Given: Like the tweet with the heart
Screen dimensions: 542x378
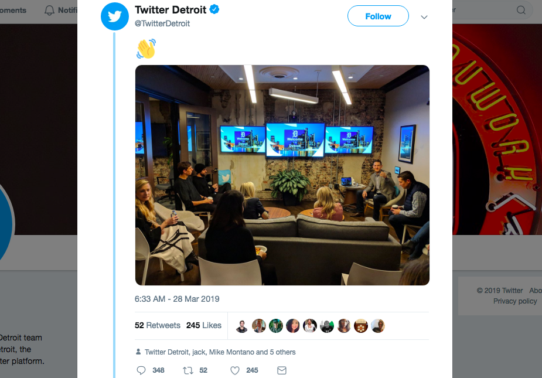Looking at the screenshot, I should click(x=234, y=370).
